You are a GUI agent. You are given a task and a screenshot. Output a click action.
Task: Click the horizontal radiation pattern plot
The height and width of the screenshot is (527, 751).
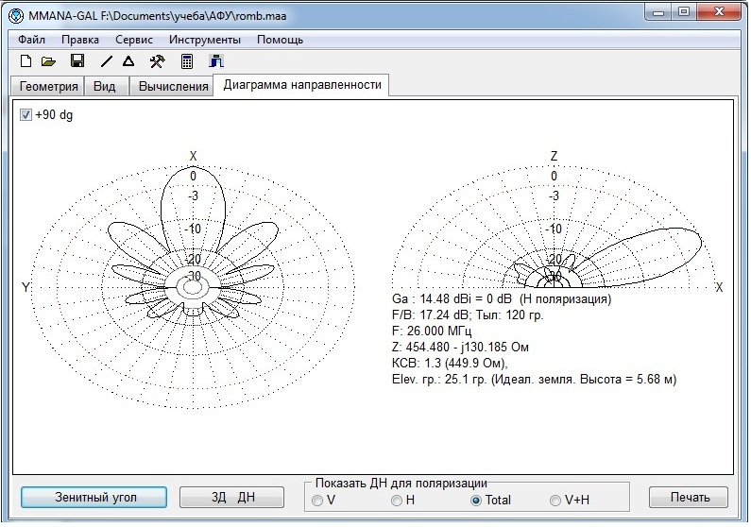[193, 287]
